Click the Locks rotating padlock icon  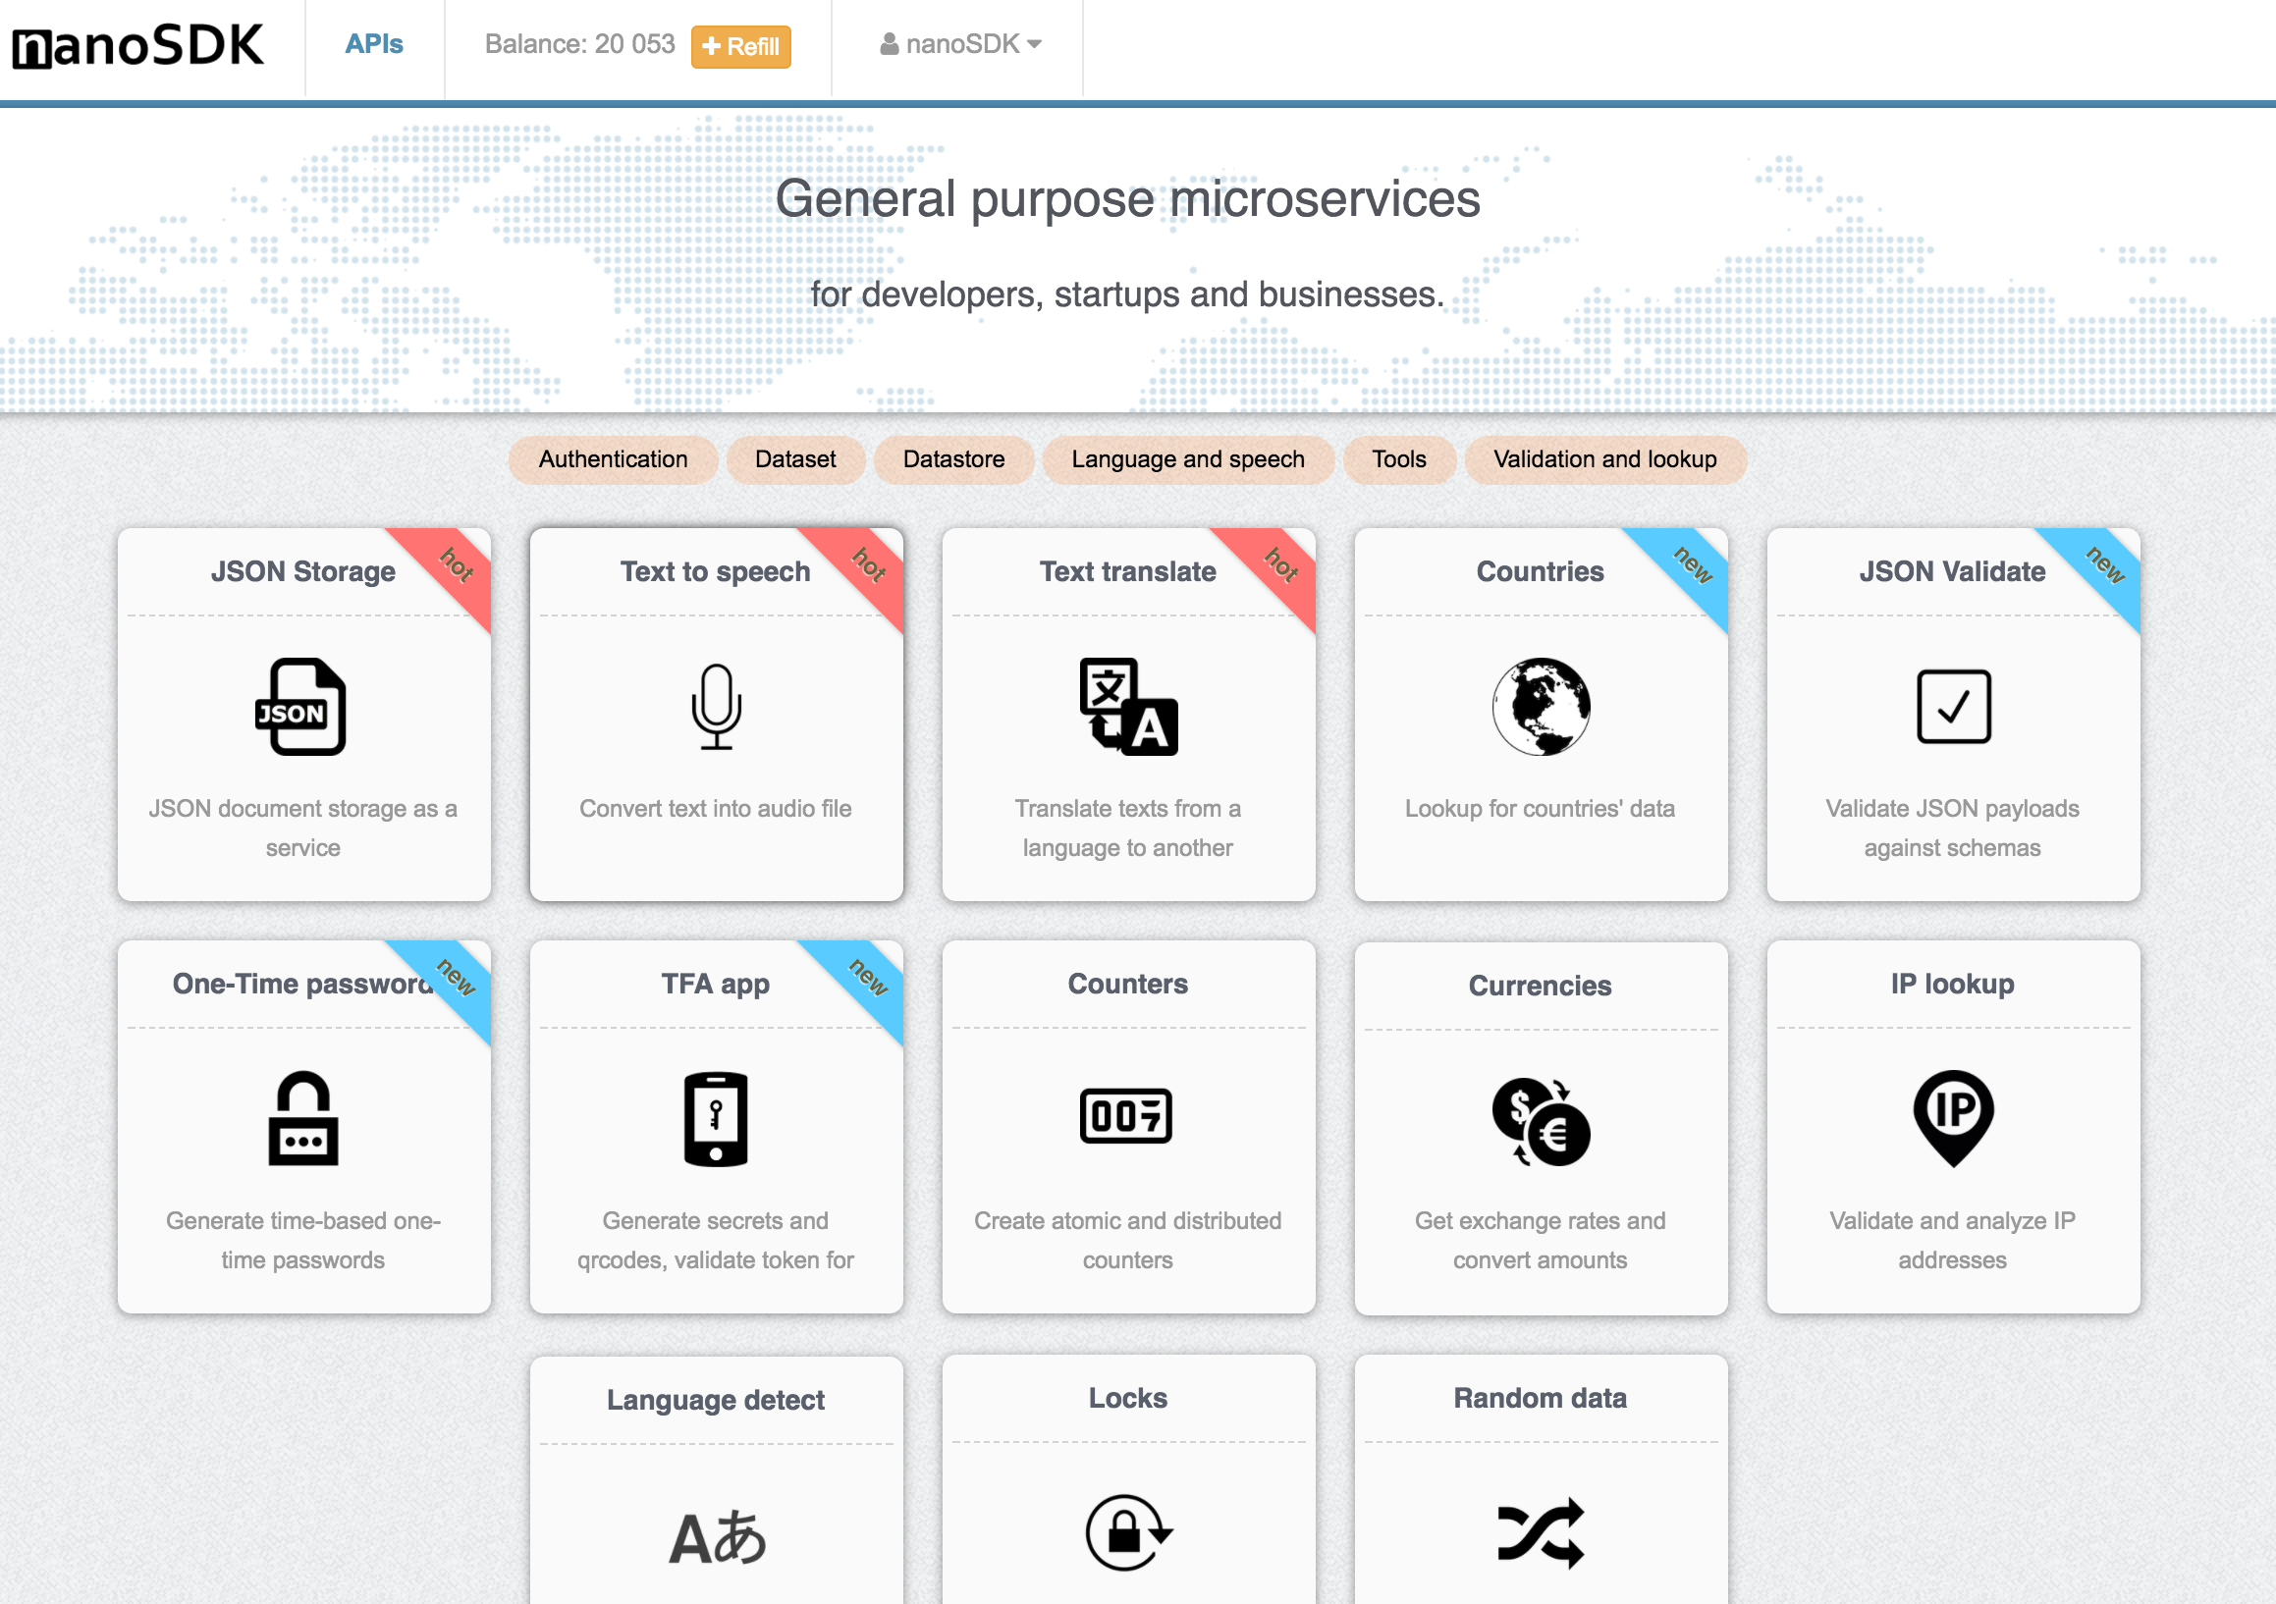pyautogui.click(x=1128, y=1532)
